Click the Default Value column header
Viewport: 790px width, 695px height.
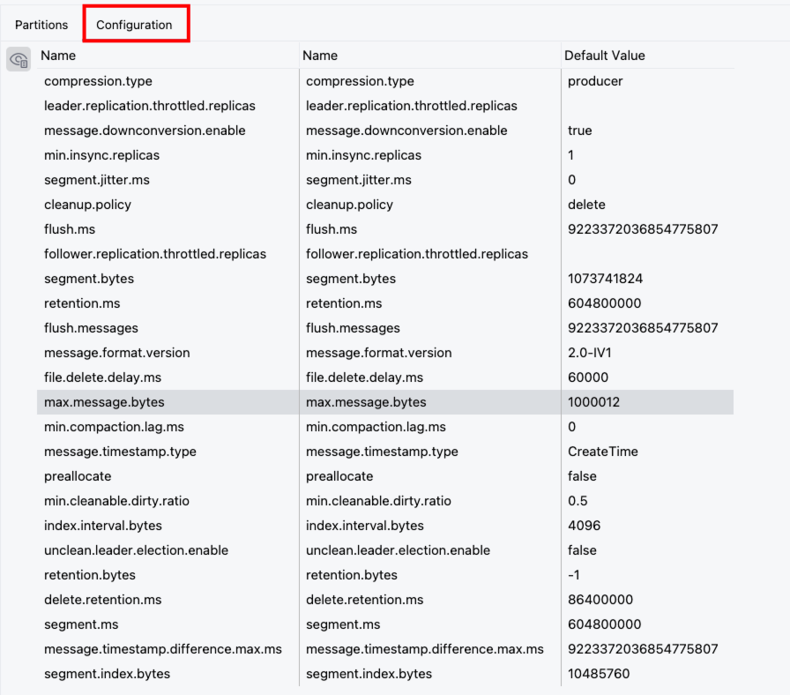605,56
